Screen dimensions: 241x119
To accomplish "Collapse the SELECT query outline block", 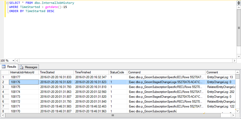I will coord(8,3).
